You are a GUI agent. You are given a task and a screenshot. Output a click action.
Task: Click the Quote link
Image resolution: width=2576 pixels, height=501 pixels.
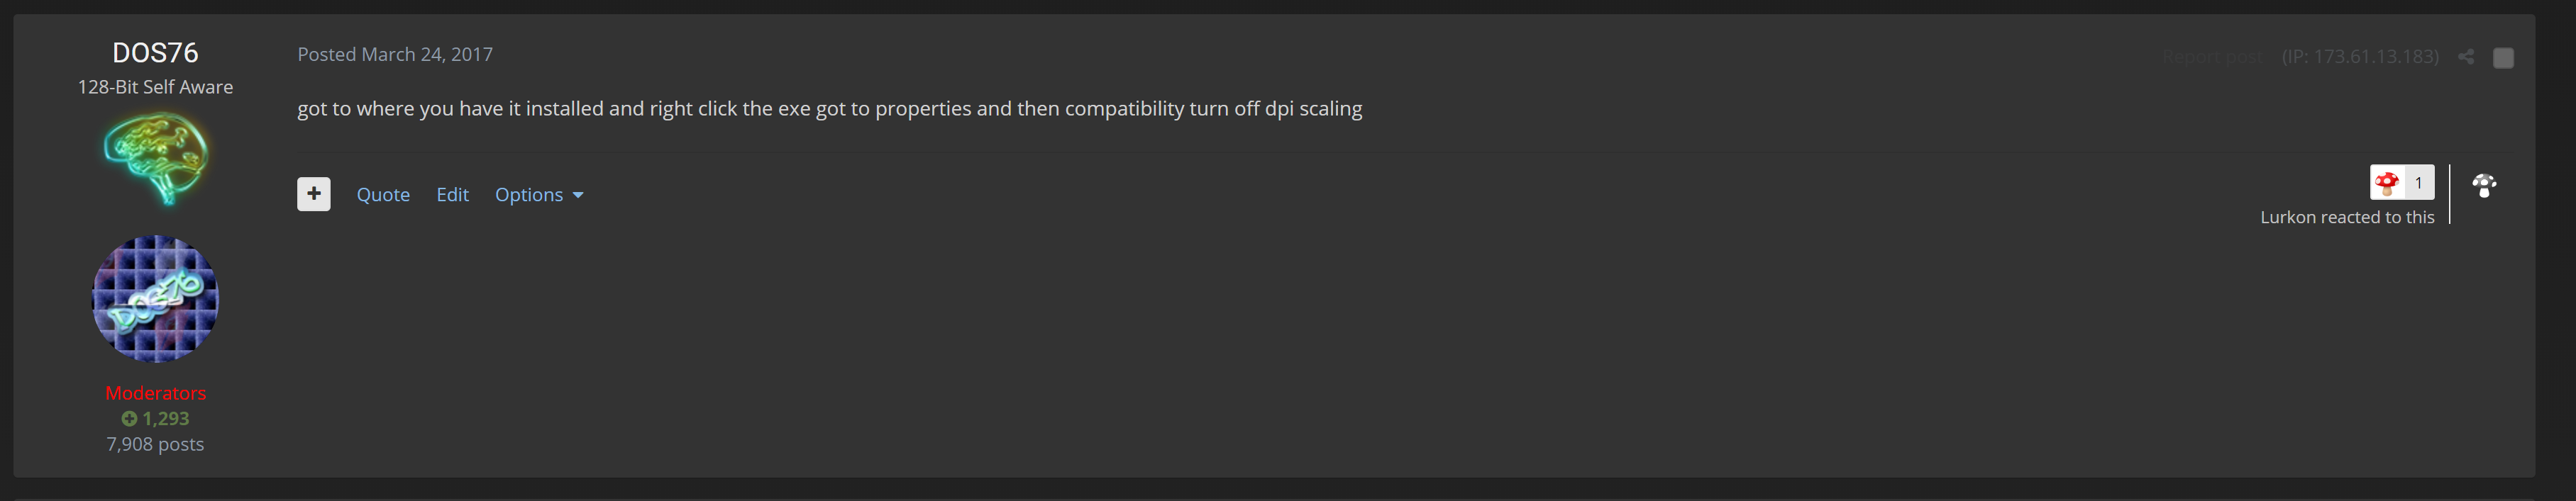coord(383,195)
